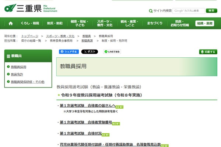Click 教員採用選考試験(教諭・養護教諭・栄養教諭) text

coord(99,87)
